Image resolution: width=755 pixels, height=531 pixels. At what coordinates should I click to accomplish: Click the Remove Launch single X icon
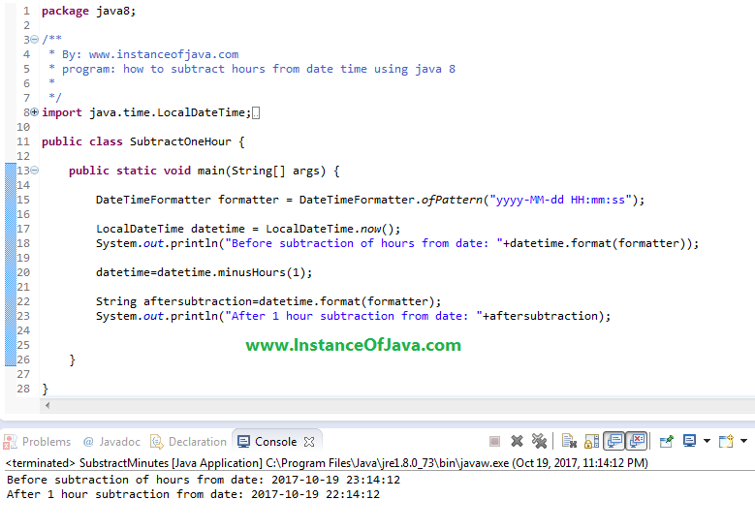(x=518, y=441)
